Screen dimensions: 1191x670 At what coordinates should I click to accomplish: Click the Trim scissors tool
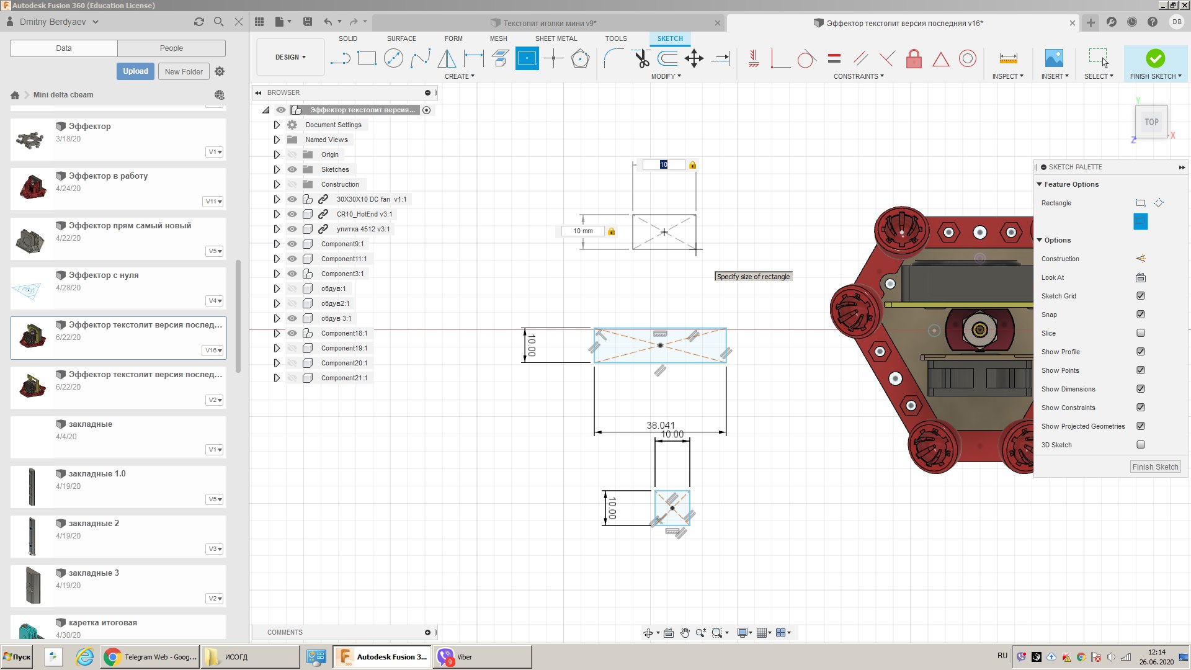(x=641, y=59)
